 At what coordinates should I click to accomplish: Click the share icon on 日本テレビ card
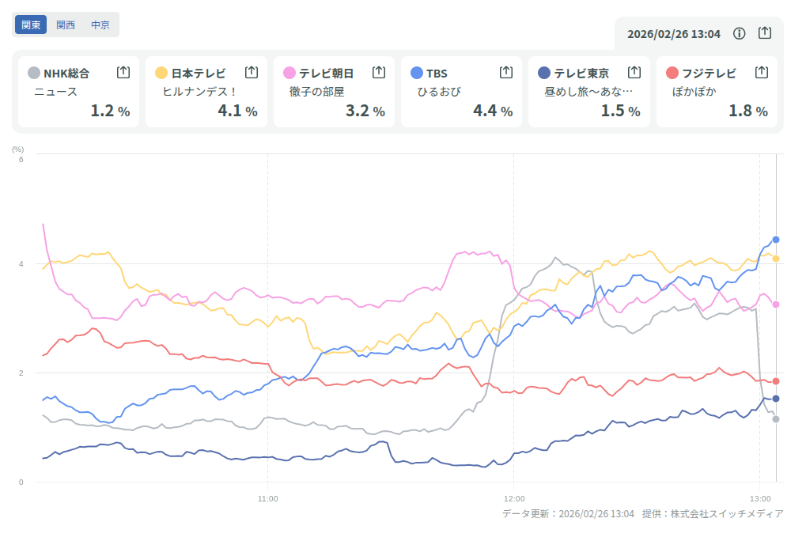(x=252, y=72)
